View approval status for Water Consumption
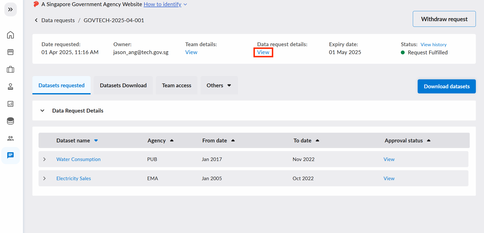Viewport: 484px width, 233px height. (389, 159)
